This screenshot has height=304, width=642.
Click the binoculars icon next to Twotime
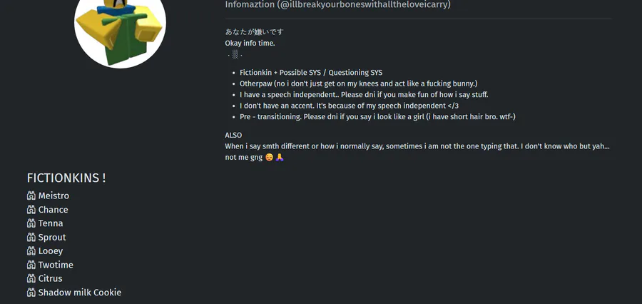[x=31, y=265]
